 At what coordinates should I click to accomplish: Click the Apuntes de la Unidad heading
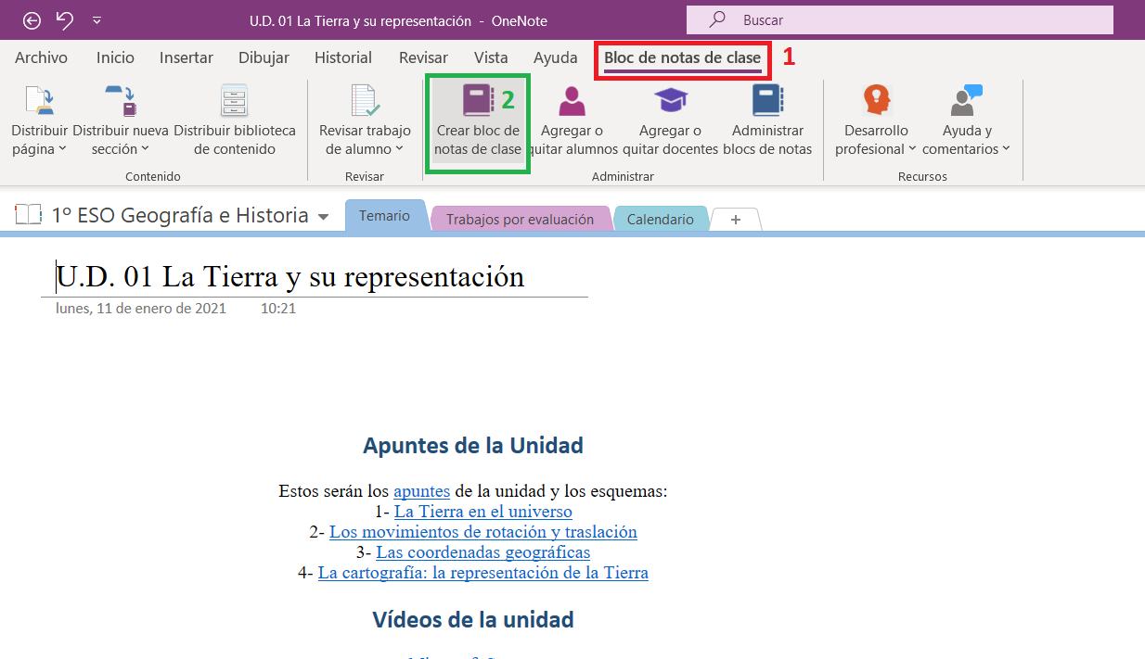[473, 445]
